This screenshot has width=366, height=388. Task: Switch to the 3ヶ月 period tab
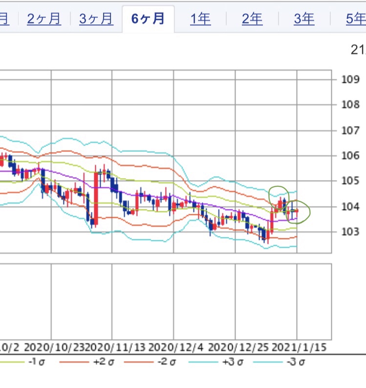(x=96, y=19)
